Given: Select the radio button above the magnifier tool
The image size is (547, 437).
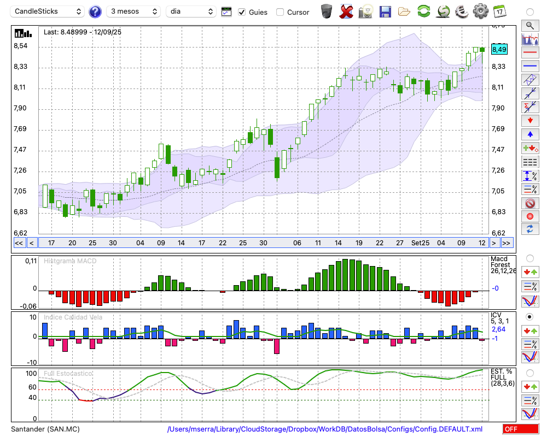Looking at the screenshot, I should pyautogui.click(x=530, y=12).
